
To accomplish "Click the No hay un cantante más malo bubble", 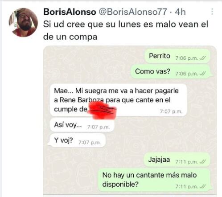I will click(155, 180).
